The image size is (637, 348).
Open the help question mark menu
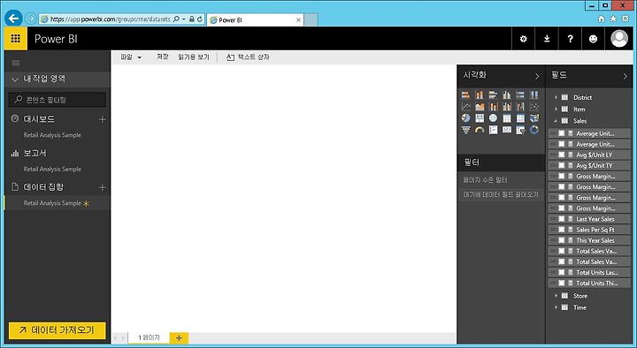570,39
